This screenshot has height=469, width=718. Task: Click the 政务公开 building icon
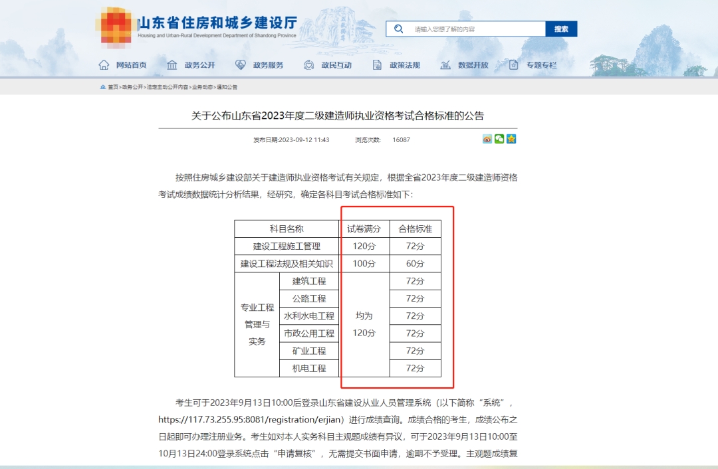coord(172,65)
